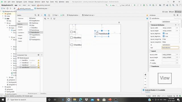Open visibility dropdown in Layout section
The width and height of the screenshot is (182, 102).
tap(177, 60)
